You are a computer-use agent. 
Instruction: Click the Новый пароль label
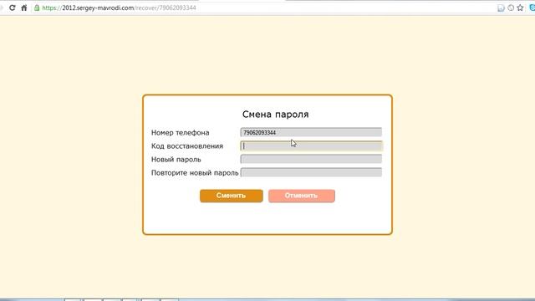[176, 160]
